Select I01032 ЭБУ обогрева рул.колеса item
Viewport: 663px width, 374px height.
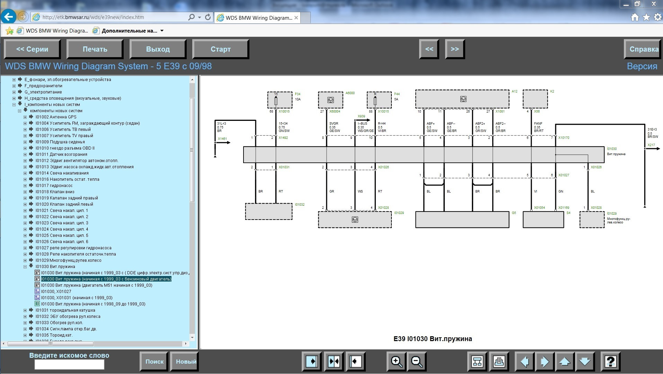68,317
